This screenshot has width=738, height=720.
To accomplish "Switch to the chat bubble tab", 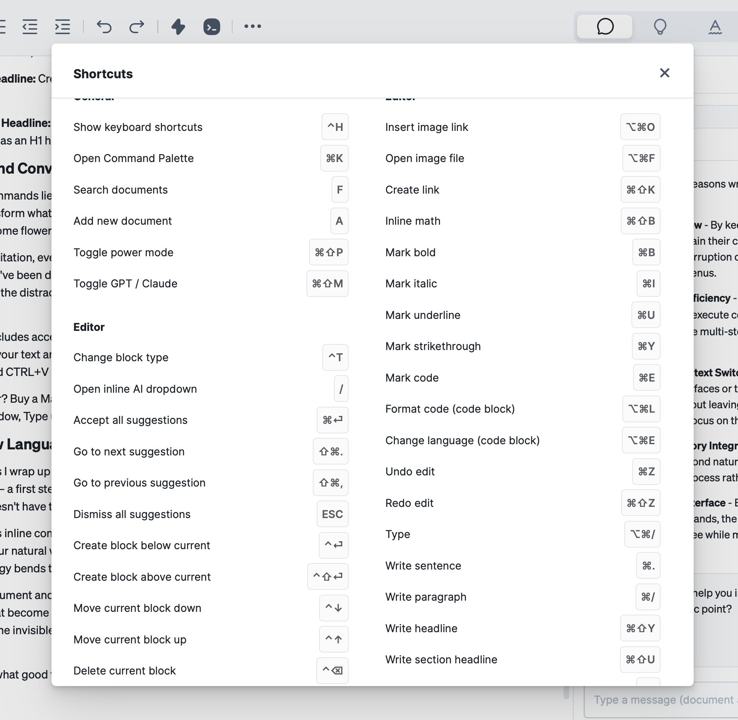I will point(605,27).
